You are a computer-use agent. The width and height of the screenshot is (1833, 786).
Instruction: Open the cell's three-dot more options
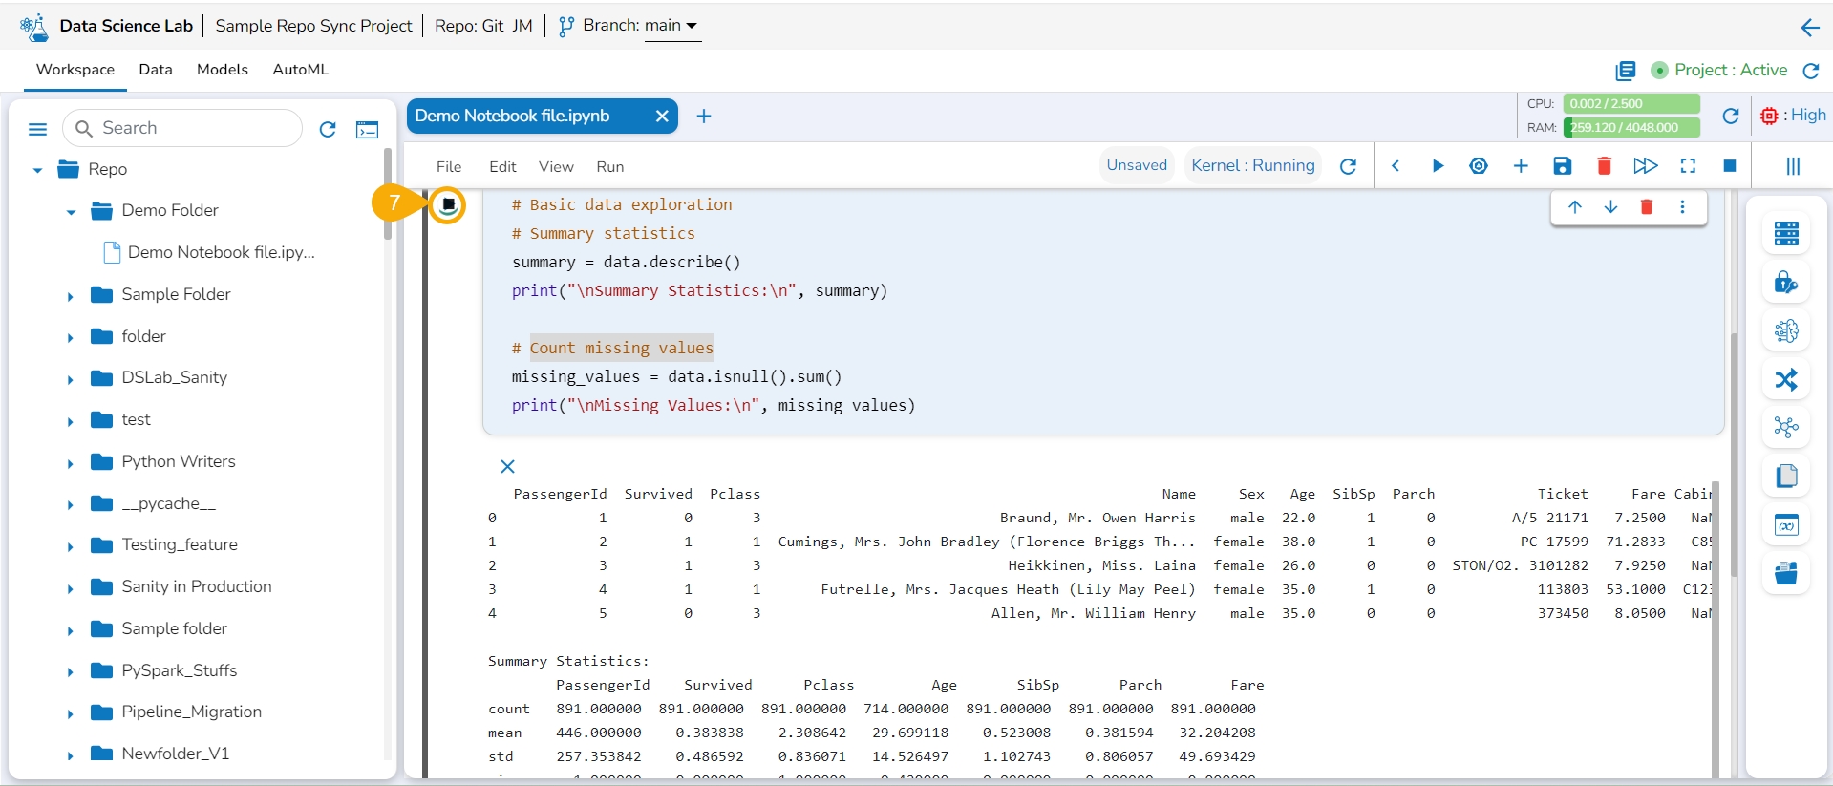(1682, 207)
